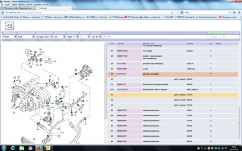Click the Windows Start orb
This screenshot has width=242, height=151.
pos(4,148)
